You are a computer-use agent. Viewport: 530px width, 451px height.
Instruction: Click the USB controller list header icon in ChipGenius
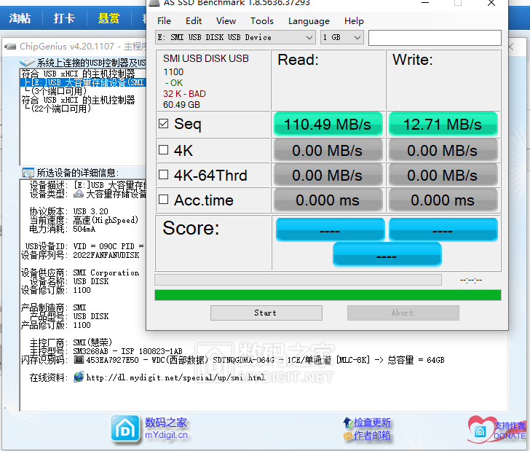click(x=27, y=63)
